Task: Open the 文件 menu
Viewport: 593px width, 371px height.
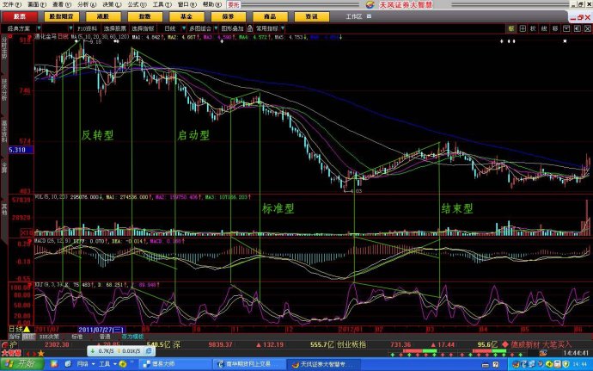Action: pos(12,4)
